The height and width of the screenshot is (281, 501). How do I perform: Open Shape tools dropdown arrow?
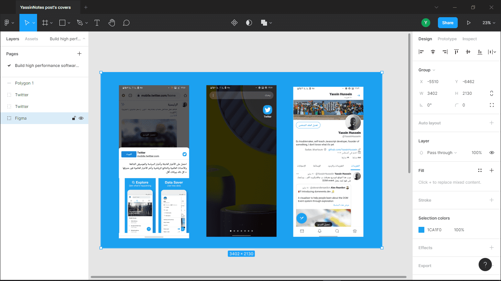point(69,23)
